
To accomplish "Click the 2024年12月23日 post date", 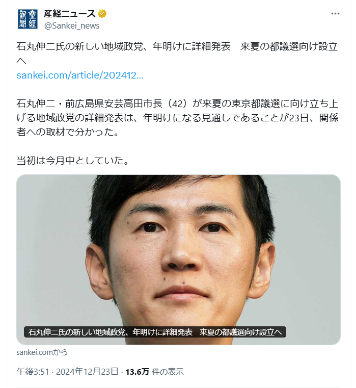I will pos(87,372).
